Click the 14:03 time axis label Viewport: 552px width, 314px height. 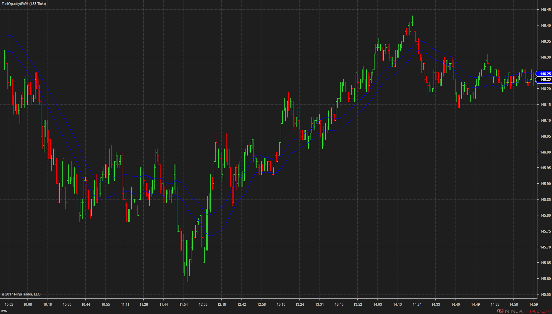click(x=378, y=304)
